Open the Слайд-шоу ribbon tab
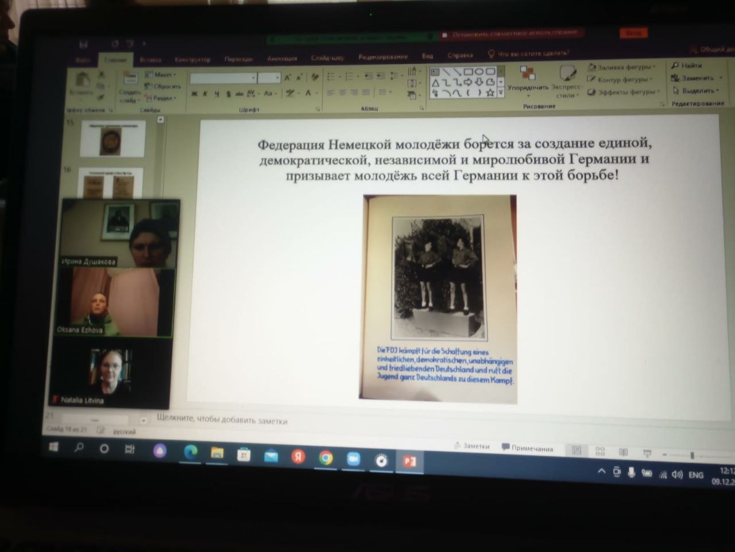Viewport: 735px width, 552px height. pos(328,57)
